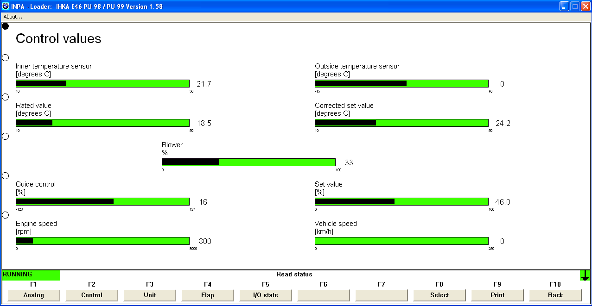Click the circle marker above Guide control
This screenshot has height=306, width=592.
click(6, 176)
